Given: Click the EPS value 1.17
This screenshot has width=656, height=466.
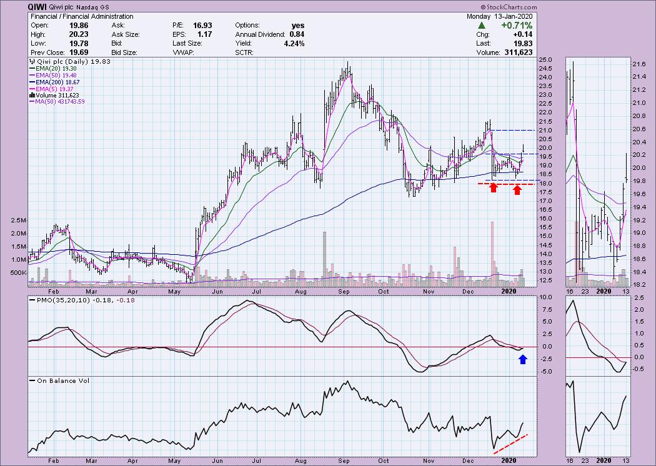Looking at the screenshot, I should pyautogui.click(x=205, y=34).
